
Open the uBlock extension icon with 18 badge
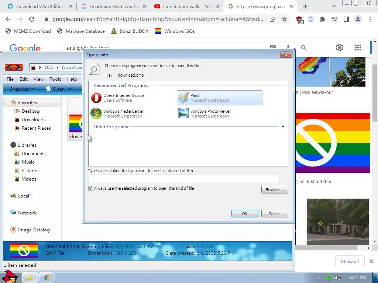coord(299,20)
